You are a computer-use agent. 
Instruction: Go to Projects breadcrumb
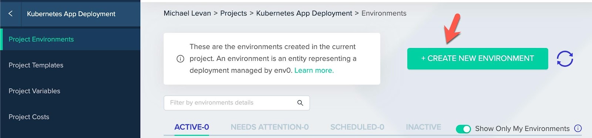click(233, 13)
